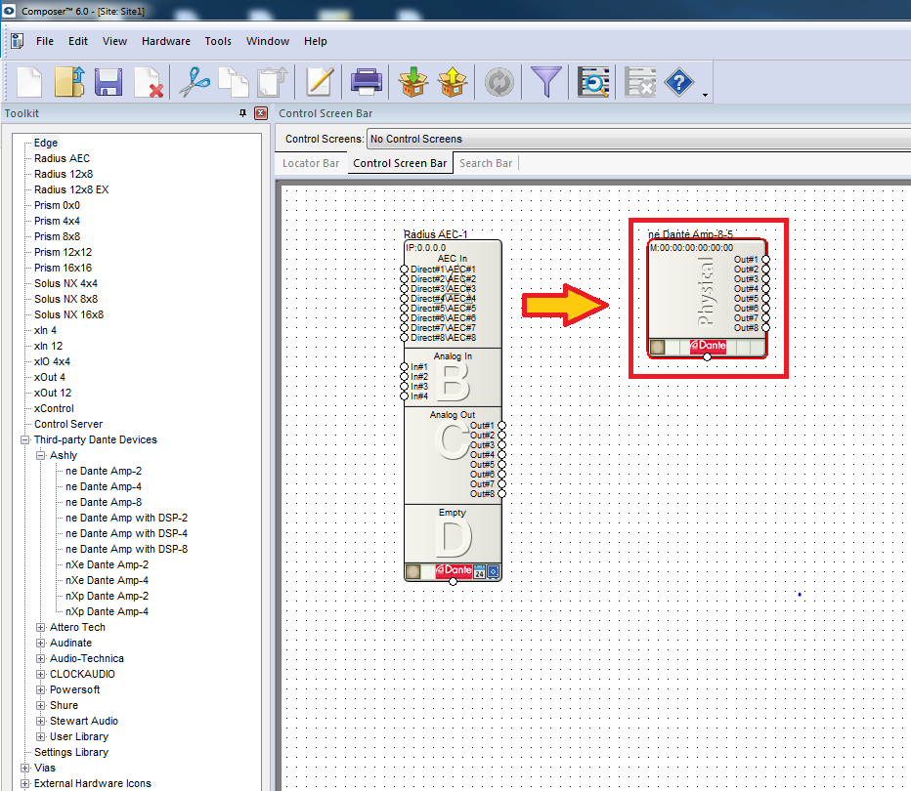The image size is (911, 791).
Task: Select Solus NX 8x8 in Toolkit
Action: click(65, 300)
